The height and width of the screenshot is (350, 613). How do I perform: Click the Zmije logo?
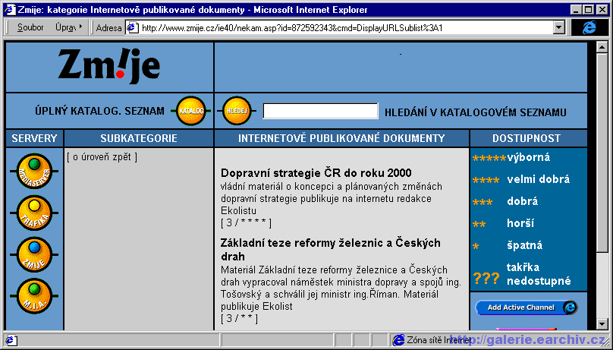click(109, 65)
